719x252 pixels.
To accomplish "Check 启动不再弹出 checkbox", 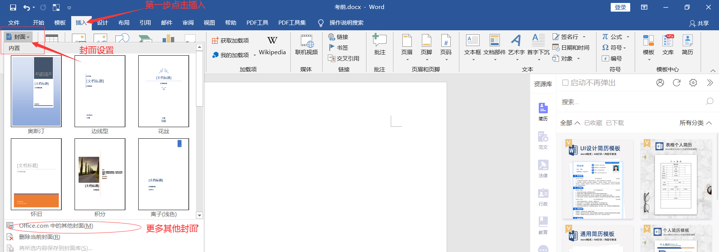I will pyautogui.click(x=565, y=83).
